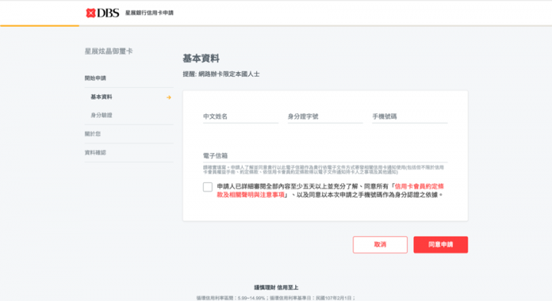The image size is (552, 301).
Task: Click the DBS logo in header
Action: [x=103, y=13]
